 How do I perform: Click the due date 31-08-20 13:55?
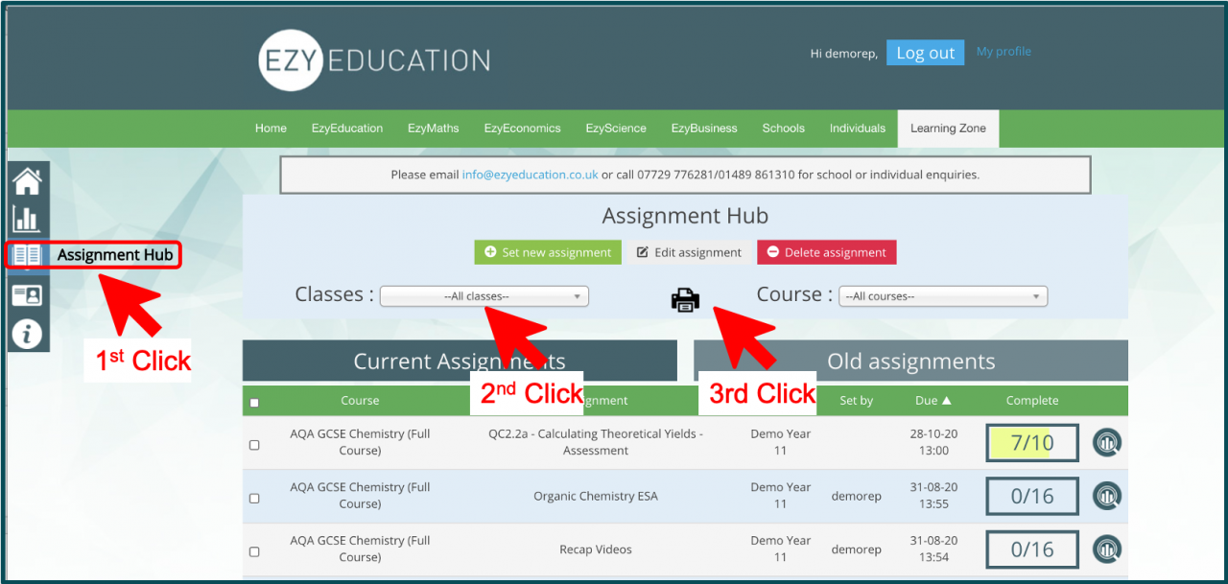933,496
